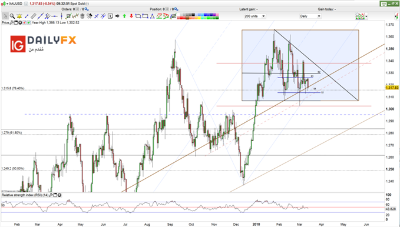Click the trash delete objects icon
This screenshot has height=227, width=400.
(x=82, y=16)
